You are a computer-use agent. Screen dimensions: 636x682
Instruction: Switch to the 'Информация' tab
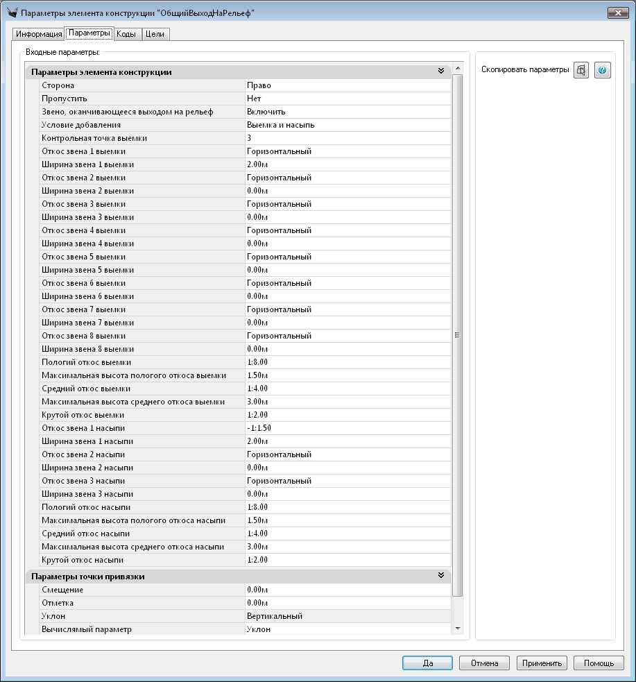tap(39, 34)
